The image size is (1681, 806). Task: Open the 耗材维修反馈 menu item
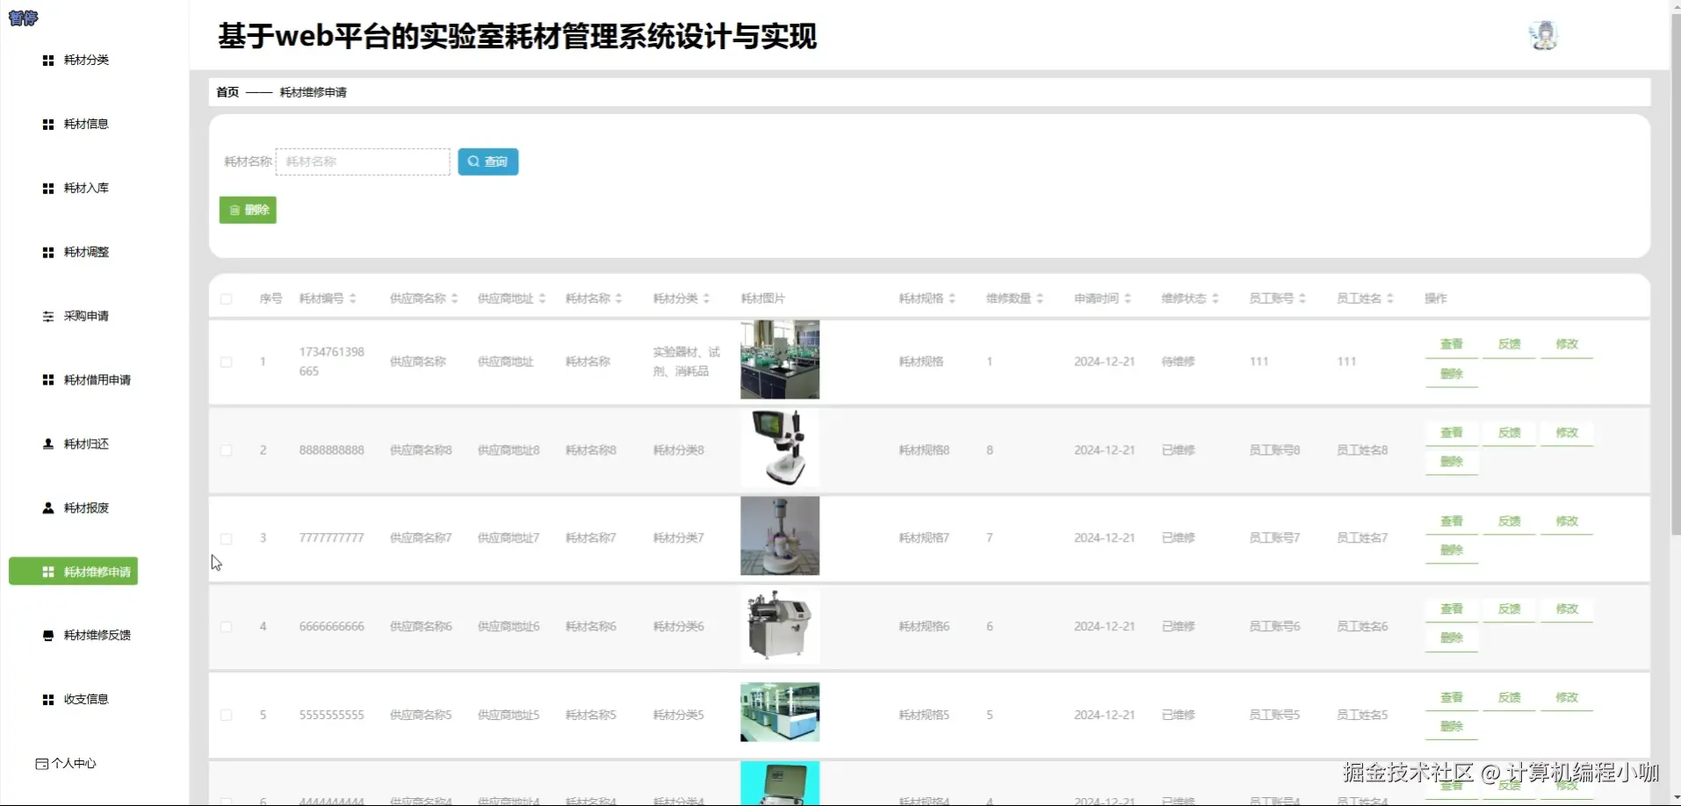[97, 636]
